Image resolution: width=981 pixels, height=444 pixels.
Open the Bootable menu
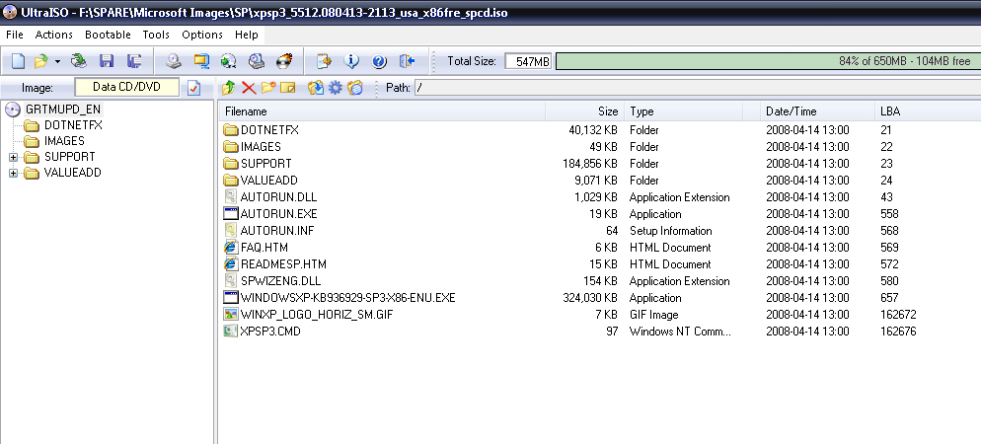pyautogui.click(x=109, y=35)
